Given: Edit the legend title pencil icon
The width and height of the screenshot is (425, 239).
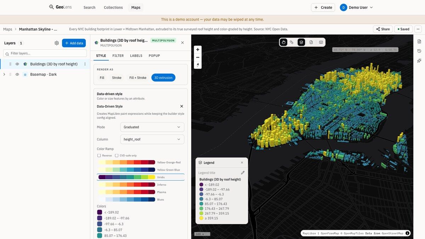Looking at the screenshot, I should [243, 173].
